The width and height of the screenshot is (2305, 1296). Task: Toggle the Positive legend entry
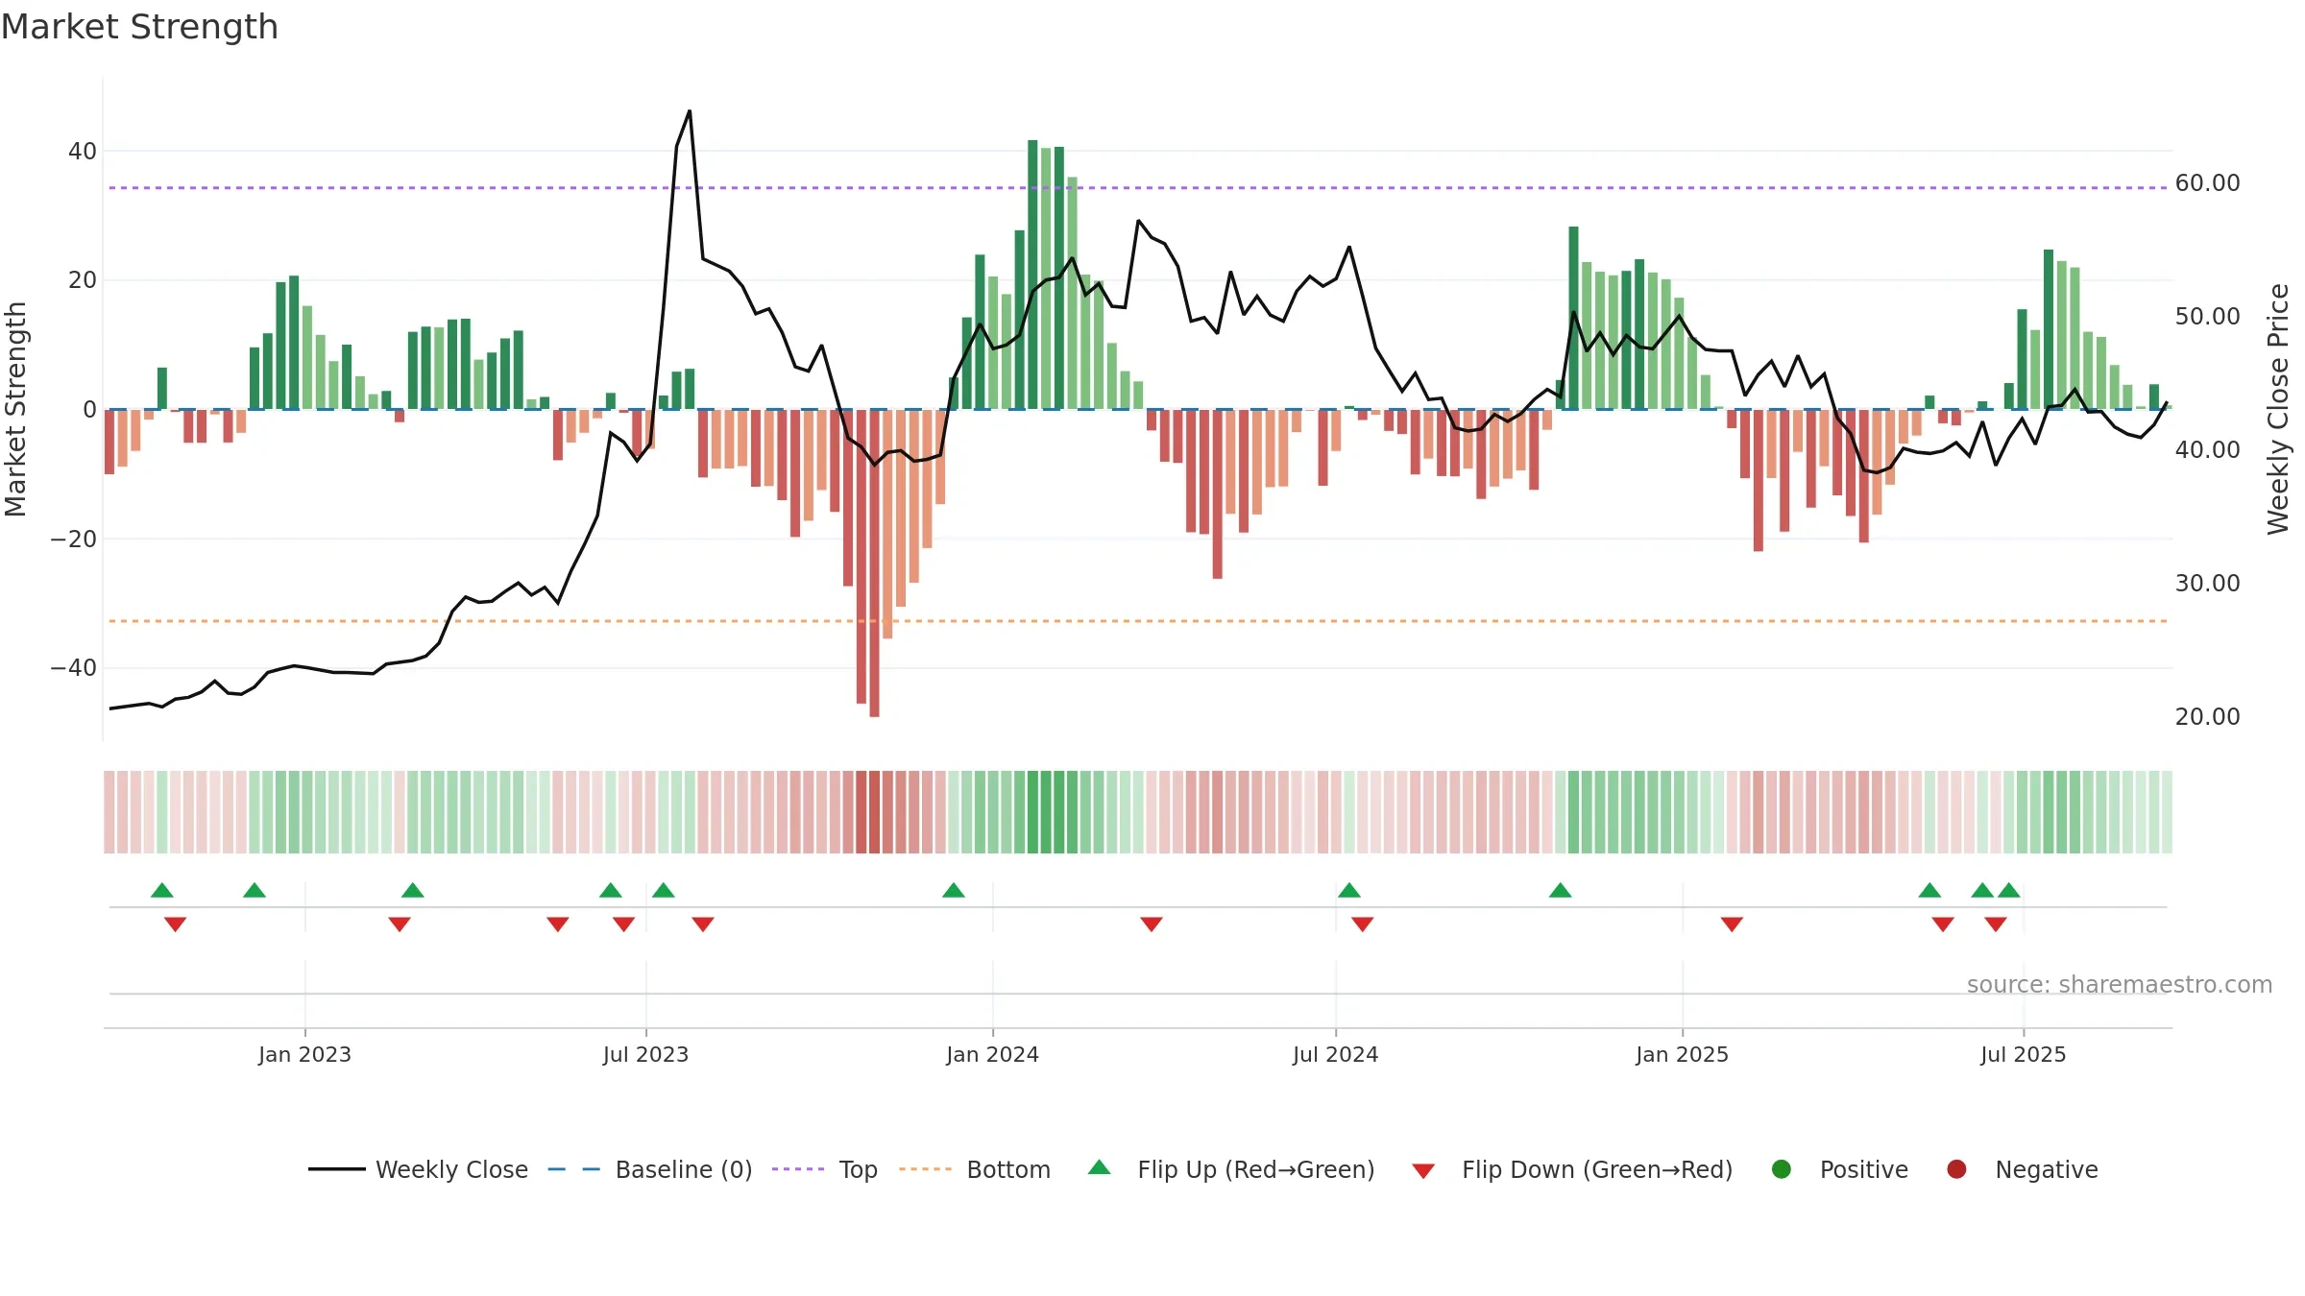1839,1169
